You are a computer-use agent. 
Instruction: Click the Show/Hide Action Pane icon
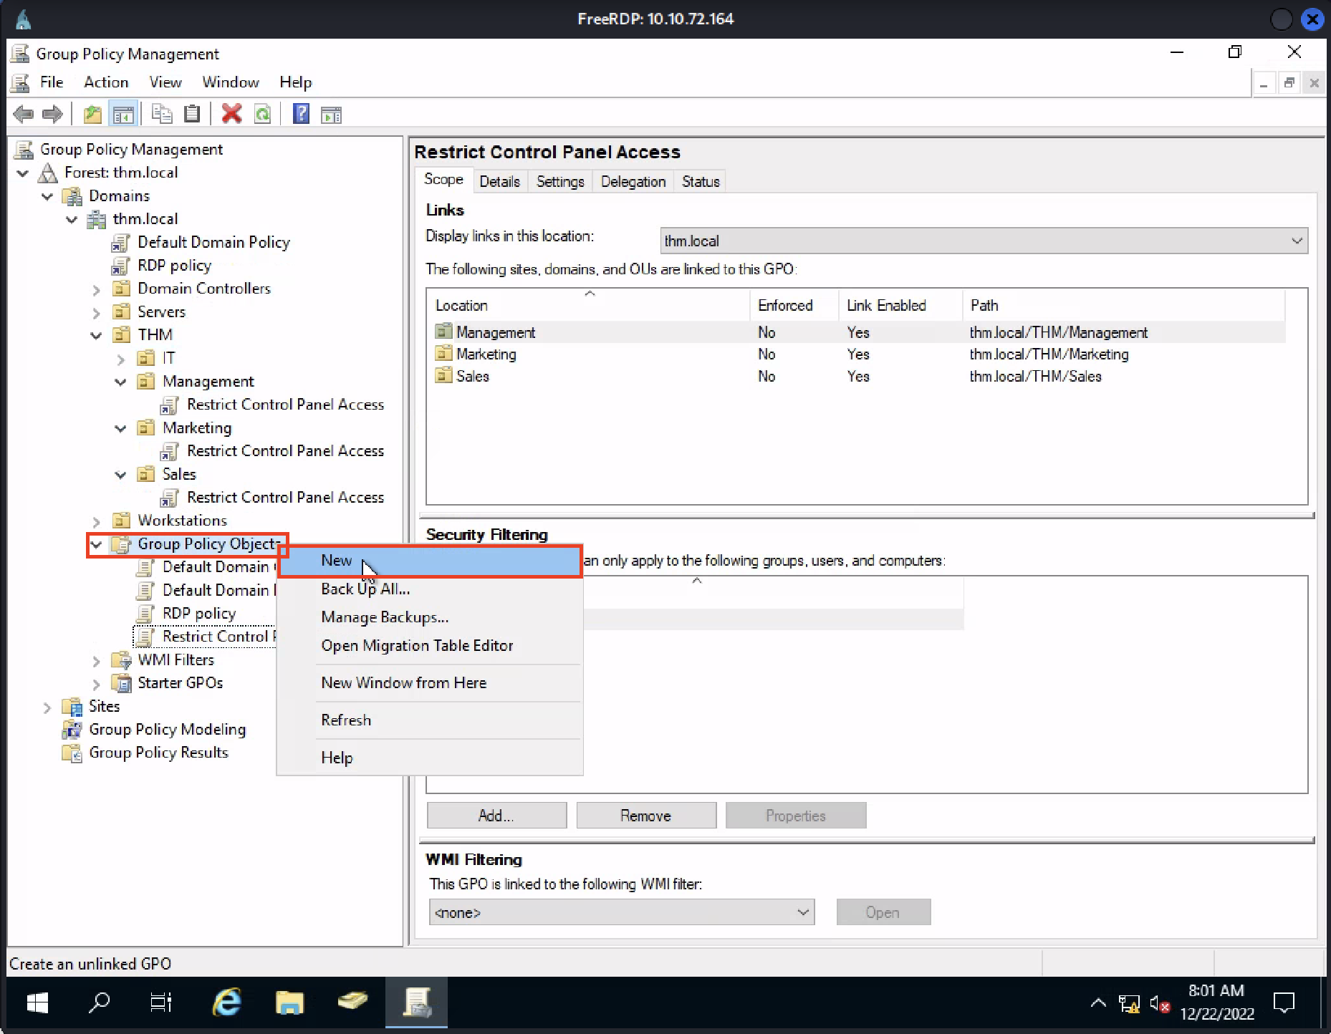[331, 114]
